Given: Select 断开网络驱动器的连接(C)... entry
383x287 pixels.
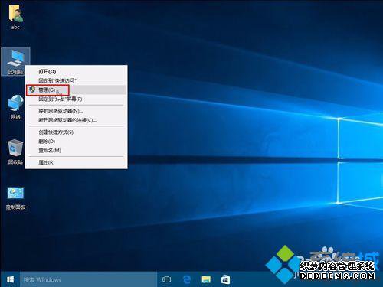Looking at the screenshot, I should [76, 120].
